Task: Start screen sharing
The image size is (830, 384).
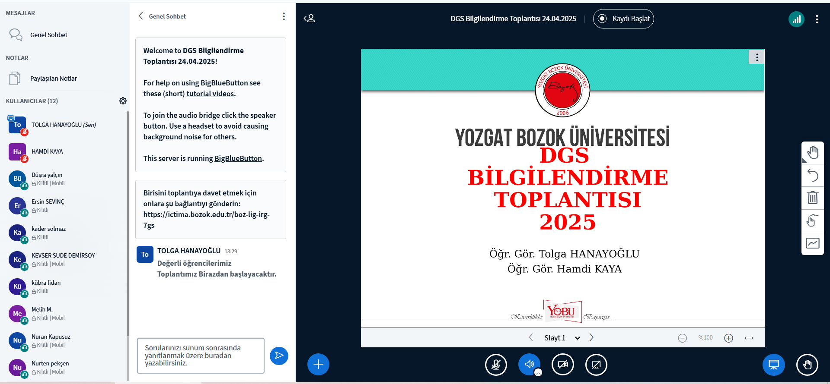Action: tap(596, 365)
